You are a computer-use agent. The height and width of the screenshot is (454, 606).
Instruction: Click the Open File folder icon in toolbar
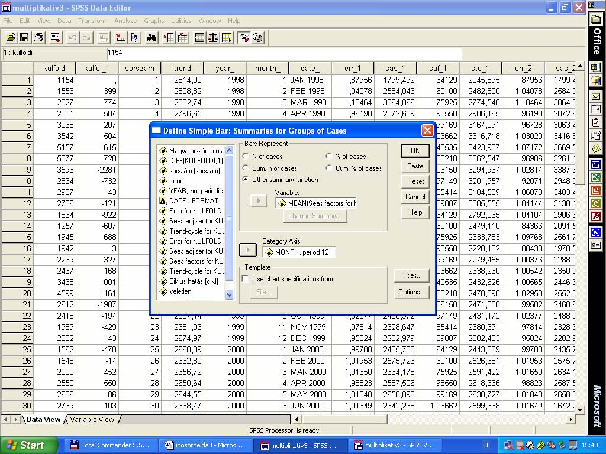(11, 37)
